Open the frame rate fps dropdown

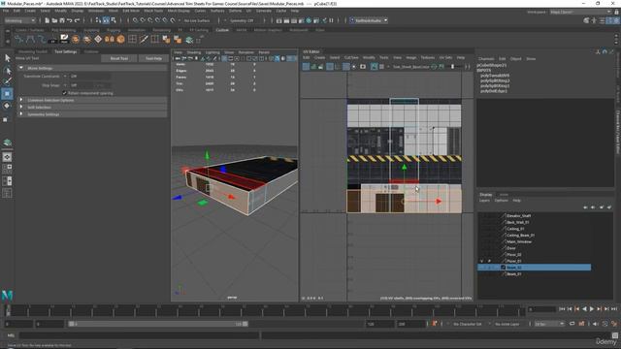tap(549, 324)
